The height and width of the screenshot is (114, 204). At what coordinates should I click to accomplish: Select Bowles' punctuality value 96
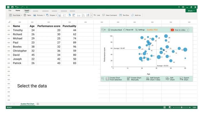point(69,47)
